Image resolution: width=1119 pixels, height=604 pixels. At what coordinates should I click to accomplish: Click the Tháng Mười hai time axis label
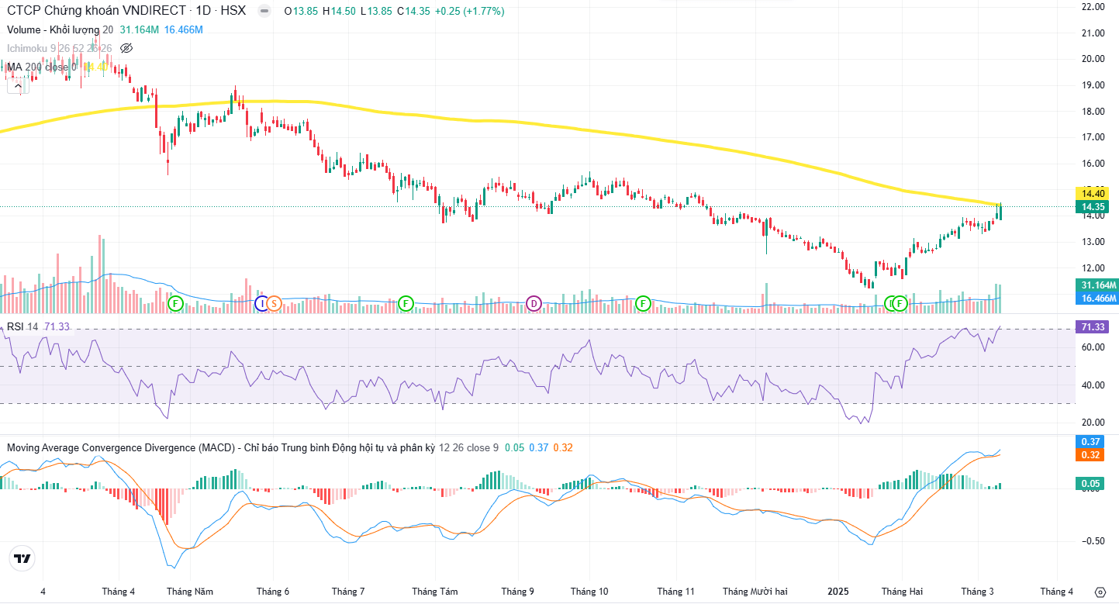(x=755, y=592)
